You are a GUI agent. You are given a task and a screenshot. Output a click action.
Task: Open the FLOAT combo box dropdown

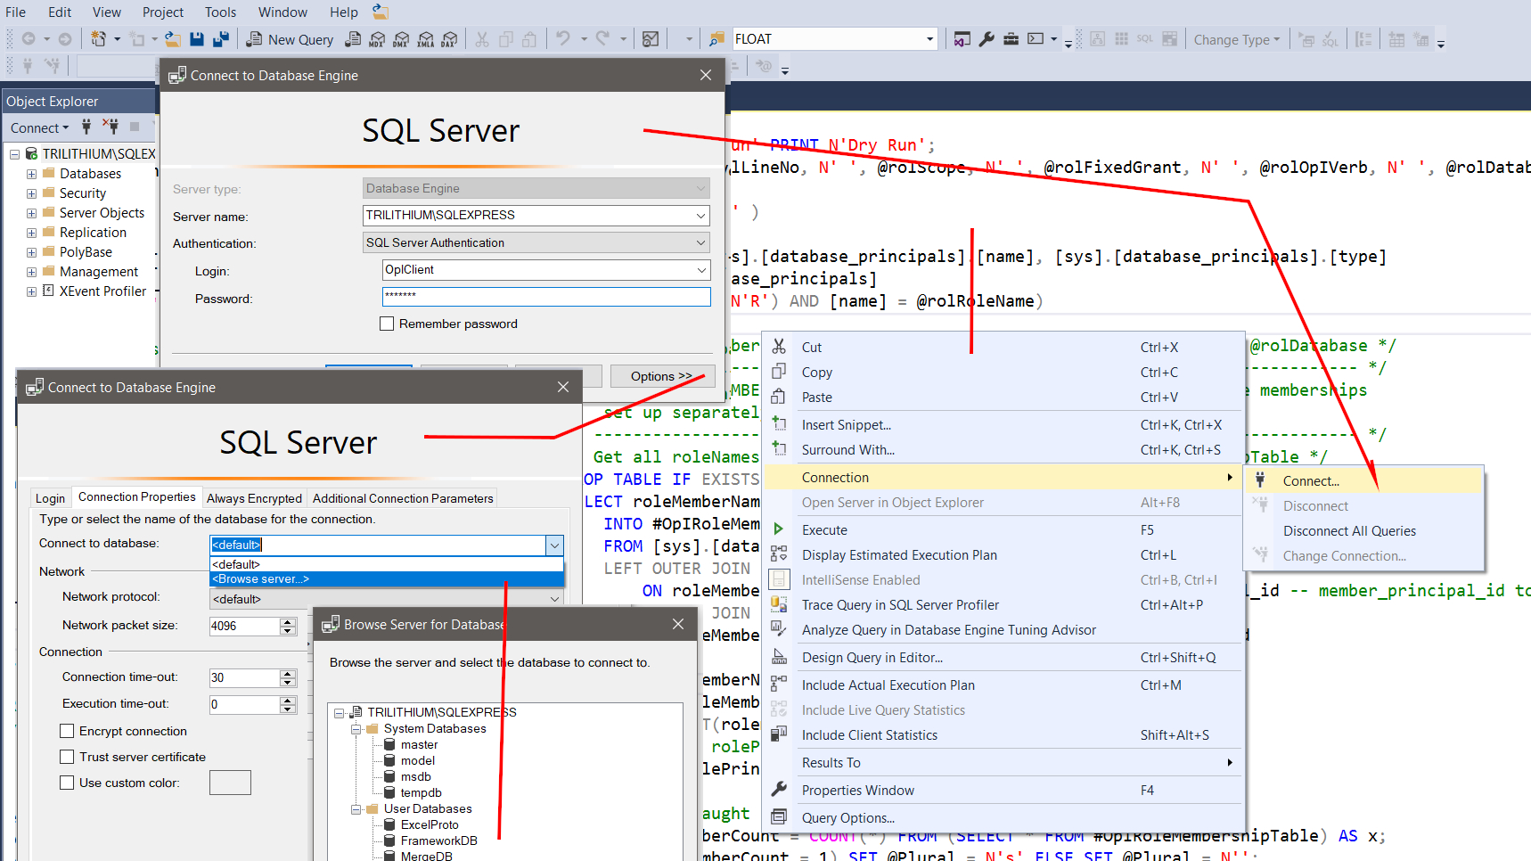pos(929,39)
